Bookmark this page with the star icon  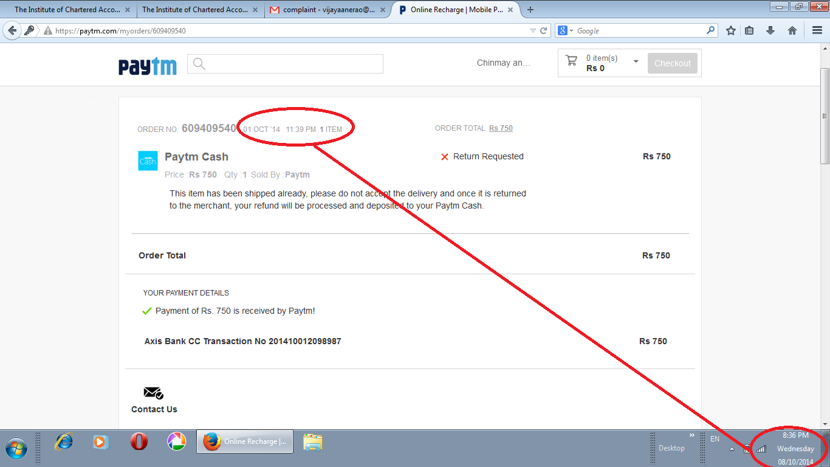pyautogui.click(x=731, y=30)
